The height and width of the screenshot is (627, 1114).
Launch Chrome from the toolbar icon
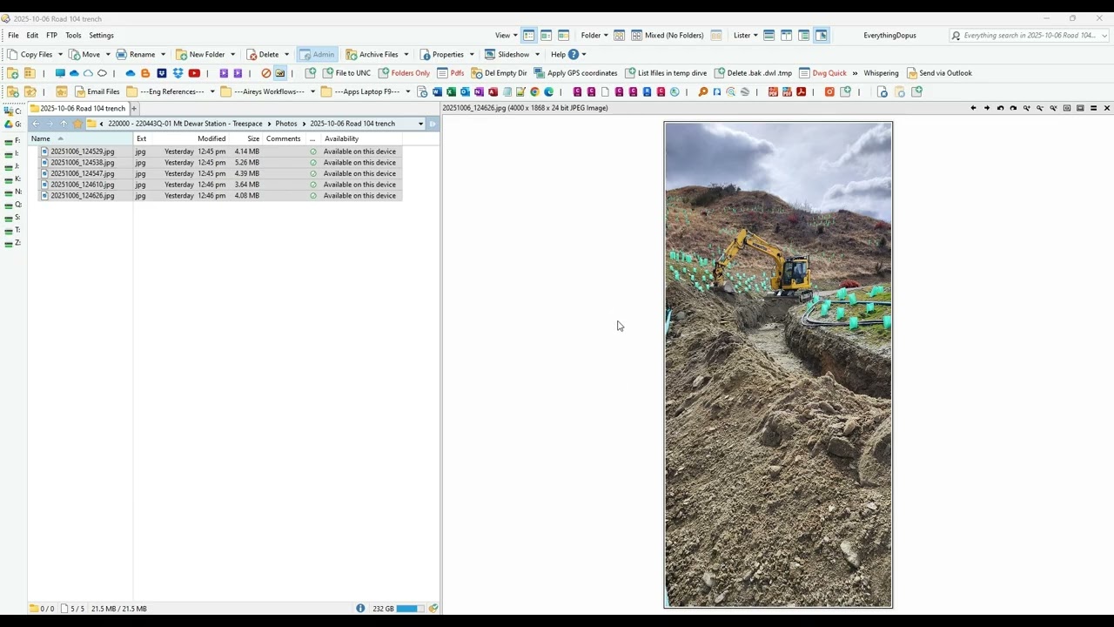coord(534,91)
